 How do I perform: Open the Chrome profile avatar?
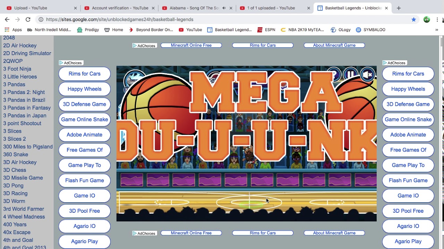point(427,19)
